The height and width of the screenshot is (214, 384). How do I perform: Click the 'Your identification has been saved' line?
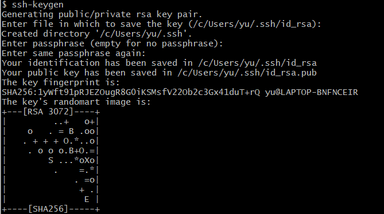click(x=159, y=63)
